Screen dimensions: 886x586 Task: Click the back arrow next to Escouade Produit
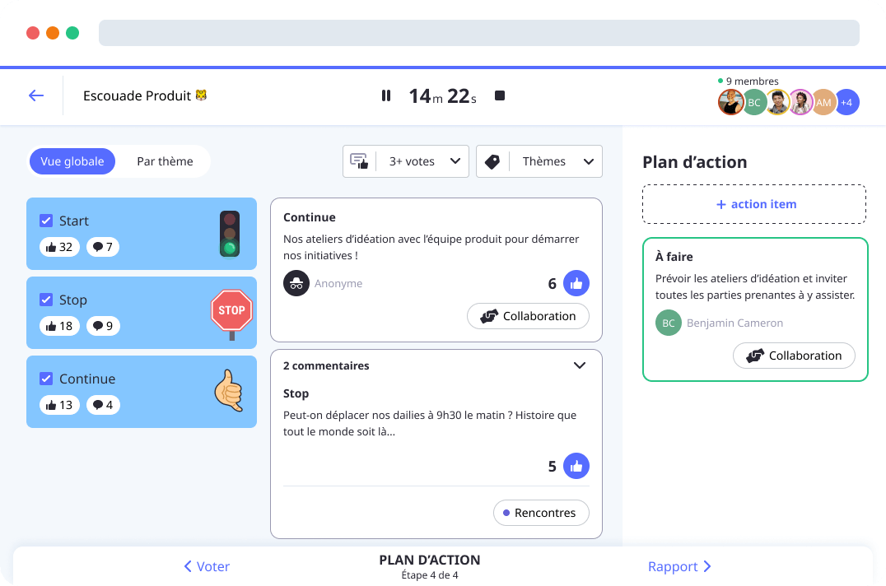(35, 95)
